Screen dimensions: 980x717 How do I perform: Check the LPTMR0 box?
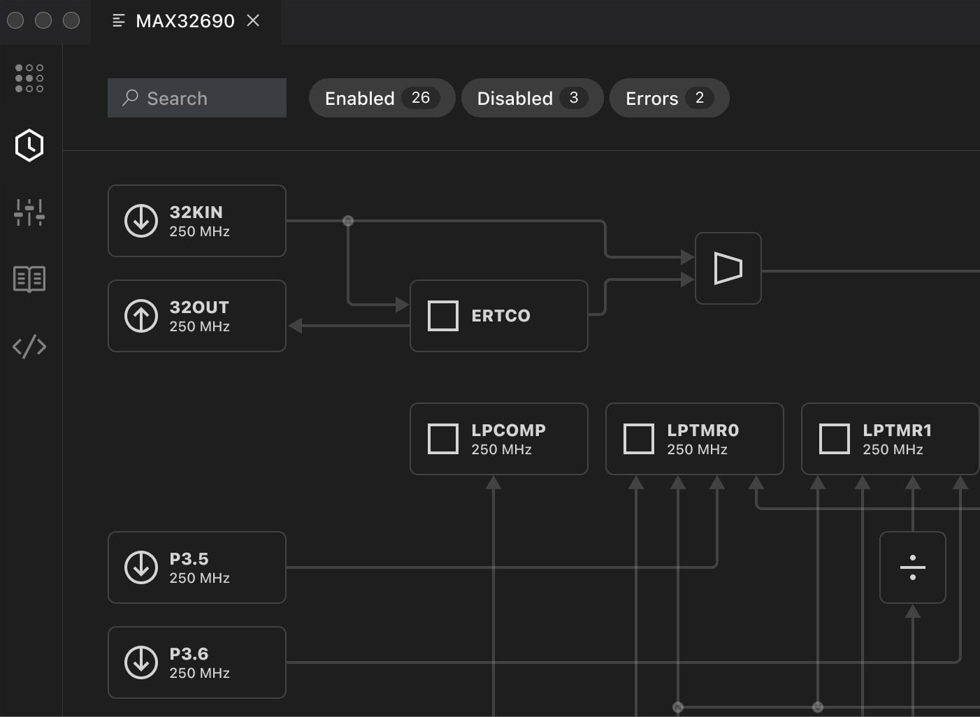pos(639,439)
